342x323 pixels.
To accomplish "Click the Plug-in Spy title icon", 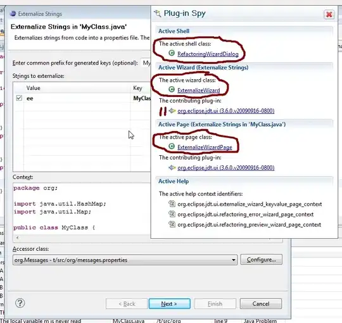I will (x=158, y=13).
